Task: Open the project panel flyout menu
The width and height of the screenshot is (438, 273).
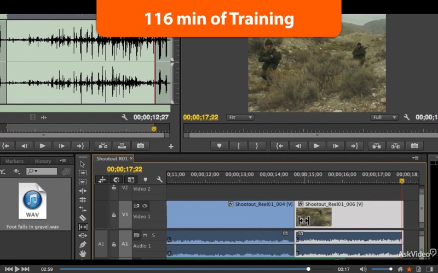Action: [62, 161]
